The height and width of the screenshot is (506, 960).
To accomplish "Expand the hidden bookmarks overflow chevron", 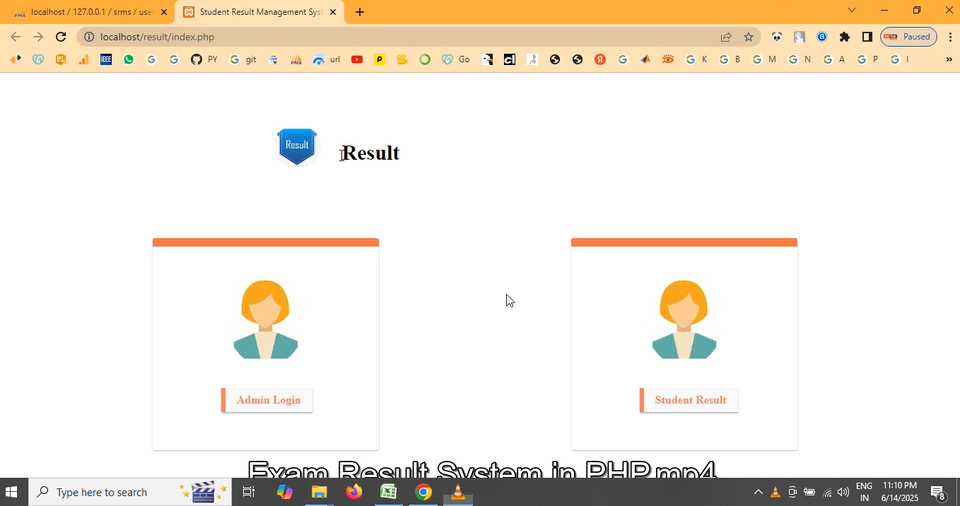I will click(949, 59).
